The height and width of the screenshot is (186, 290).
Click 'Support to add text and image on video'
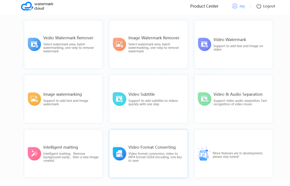click(x=238, y=48)
